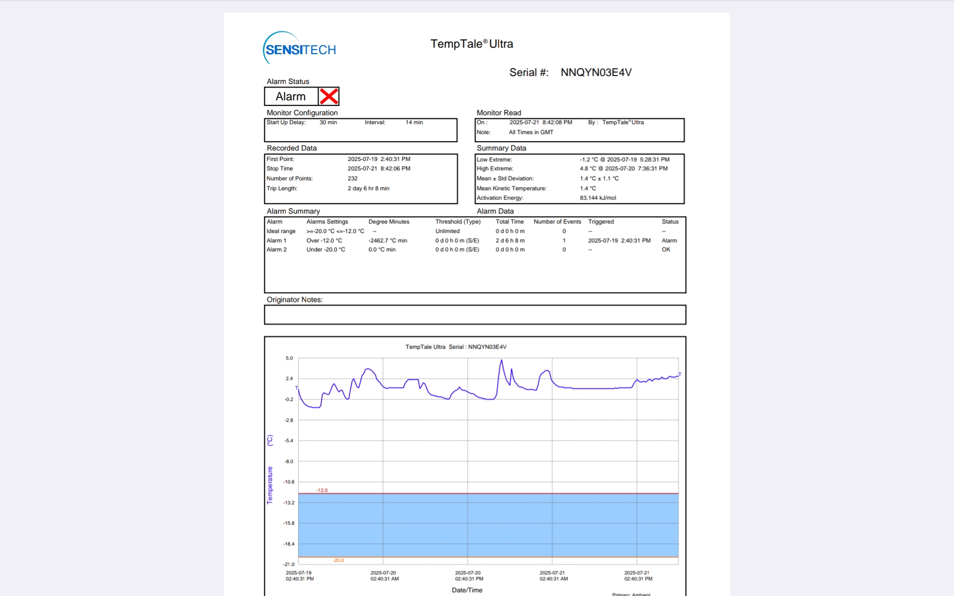Click the Start Up Delay 30 min value
Viewport: 954px width, 596px height.
328,122
